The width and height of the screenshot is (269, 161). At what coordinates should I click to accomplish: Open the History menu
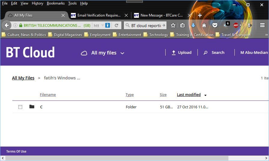tap(38, 3)
